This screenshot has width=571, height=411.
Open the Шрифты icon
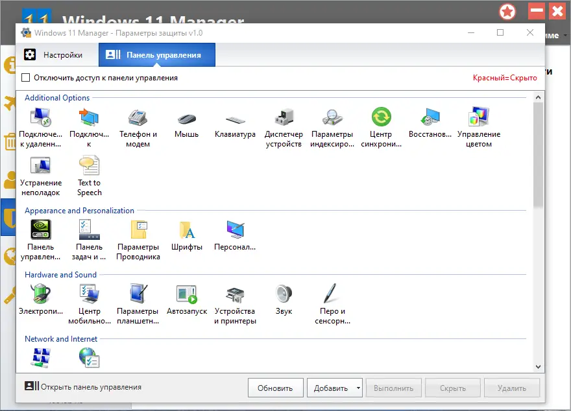click(x=186, y=233)
